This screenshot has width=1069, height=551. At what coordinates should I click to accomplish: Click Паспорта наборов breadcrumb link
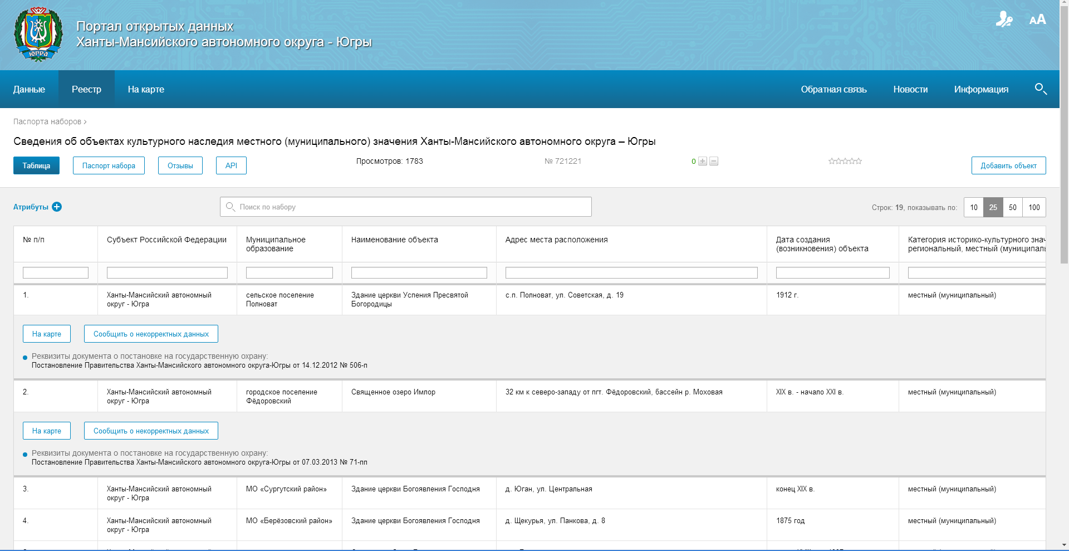point(47,121)
